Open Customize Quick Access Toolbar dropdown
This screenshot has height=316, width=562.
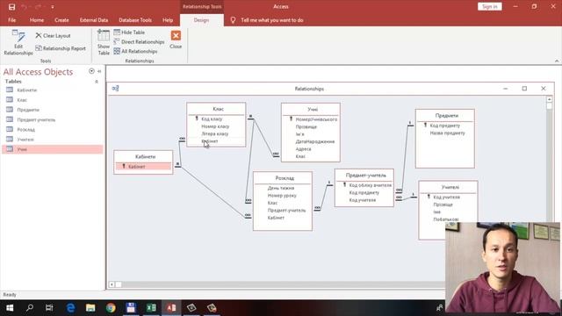point(53,7)
